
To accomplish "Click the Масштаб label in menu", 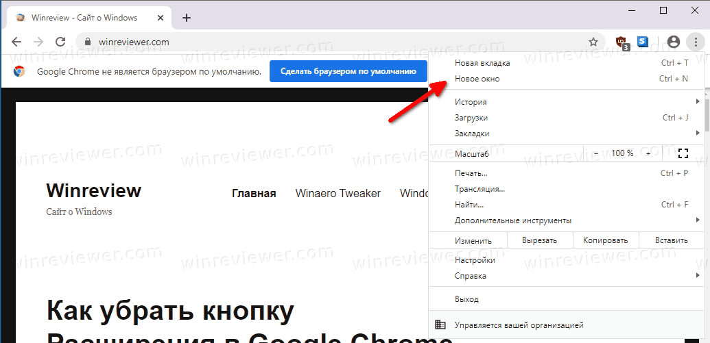I will pos(471,153).
